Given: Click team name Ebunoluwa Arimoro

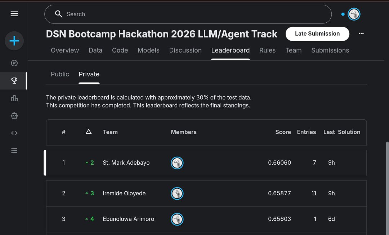Looking at the screenshot, I should click(x=128, y=219).
